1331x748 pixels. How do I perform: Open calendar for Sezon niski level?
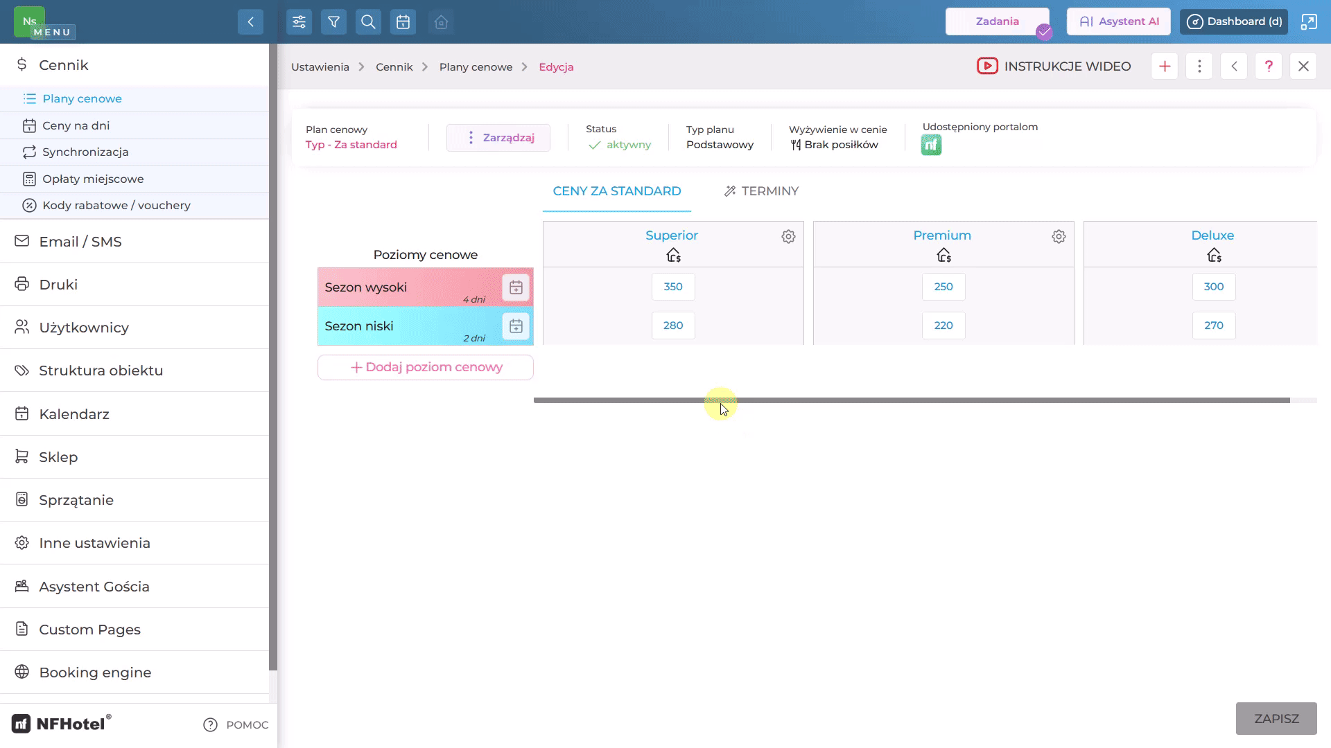coord(516,326)
